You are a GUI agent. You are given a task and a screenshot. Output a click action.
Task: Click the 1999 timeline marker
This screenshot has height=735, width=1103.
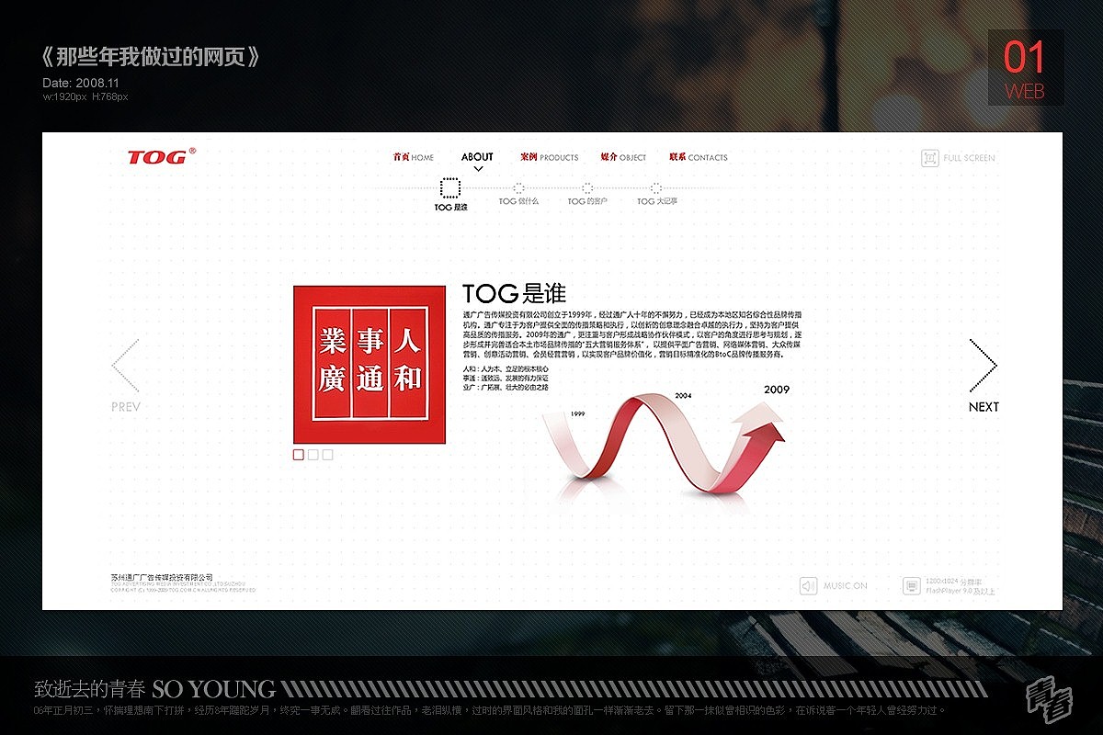click(x=577, y=414)
